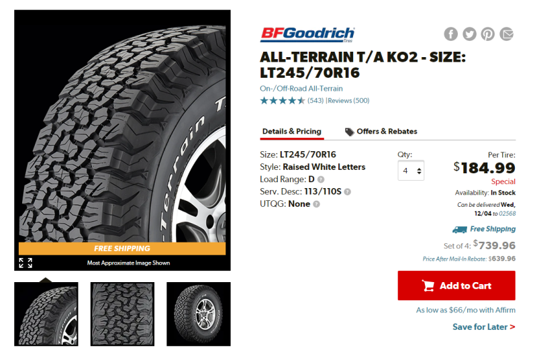Pin the tire on Pinterest icon

488,34
